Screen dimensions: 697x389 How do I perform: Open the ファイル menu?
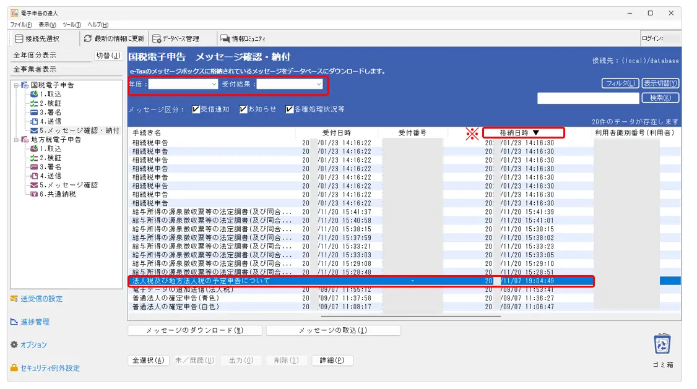click(x=21, y=25)
